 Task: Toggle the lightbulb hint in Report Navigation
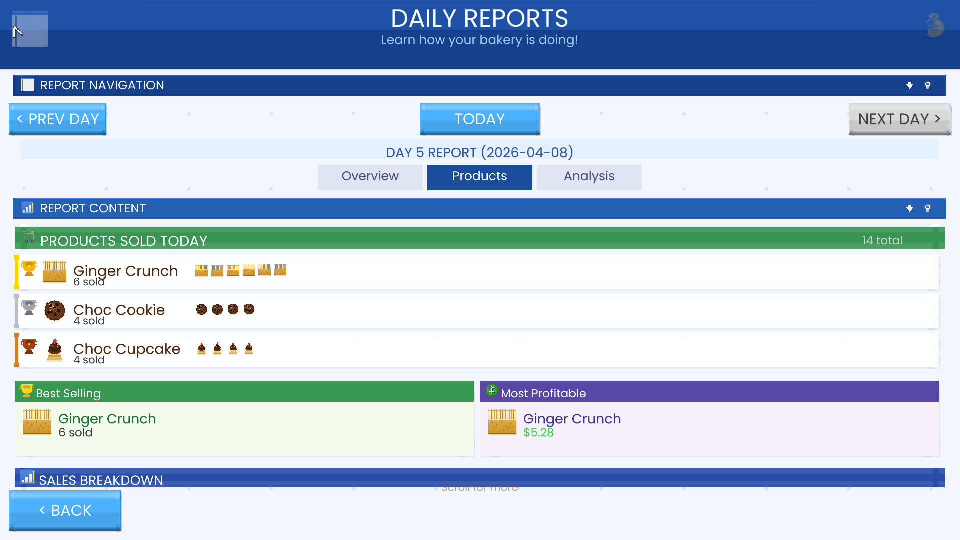point(928,85)
